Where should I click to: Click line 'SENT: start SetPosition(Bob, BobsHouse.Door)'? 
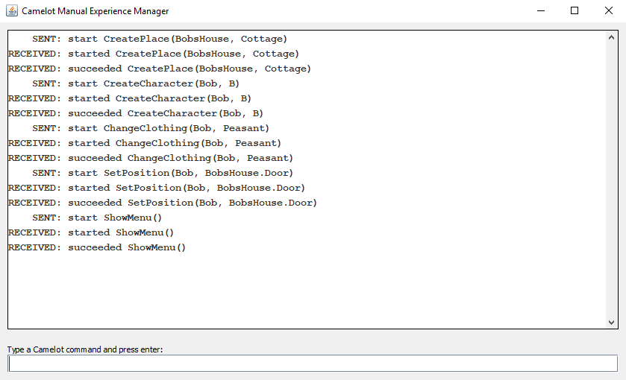point(163,173)
